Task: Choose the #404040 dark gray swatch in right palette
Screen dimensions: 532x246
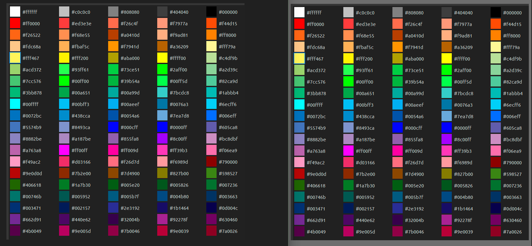Action: (447, 12)
